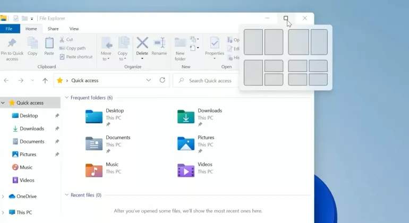Unpin Documents using its sidebar pin icon
Image resolution: width=409 pixels, height=223 pixels.
(x=57, y=141)
